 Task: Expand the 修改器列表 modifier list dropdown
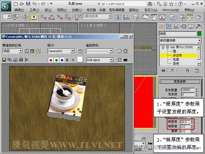pyautogui.click(x=199, y=41)
